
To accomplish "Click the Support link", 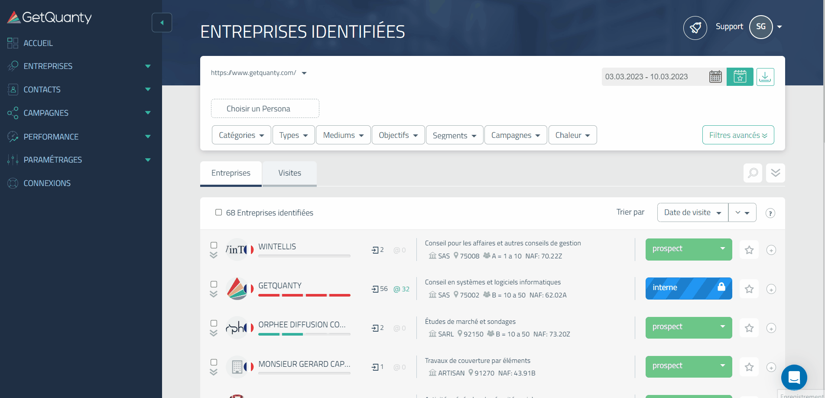I will 729,26.
